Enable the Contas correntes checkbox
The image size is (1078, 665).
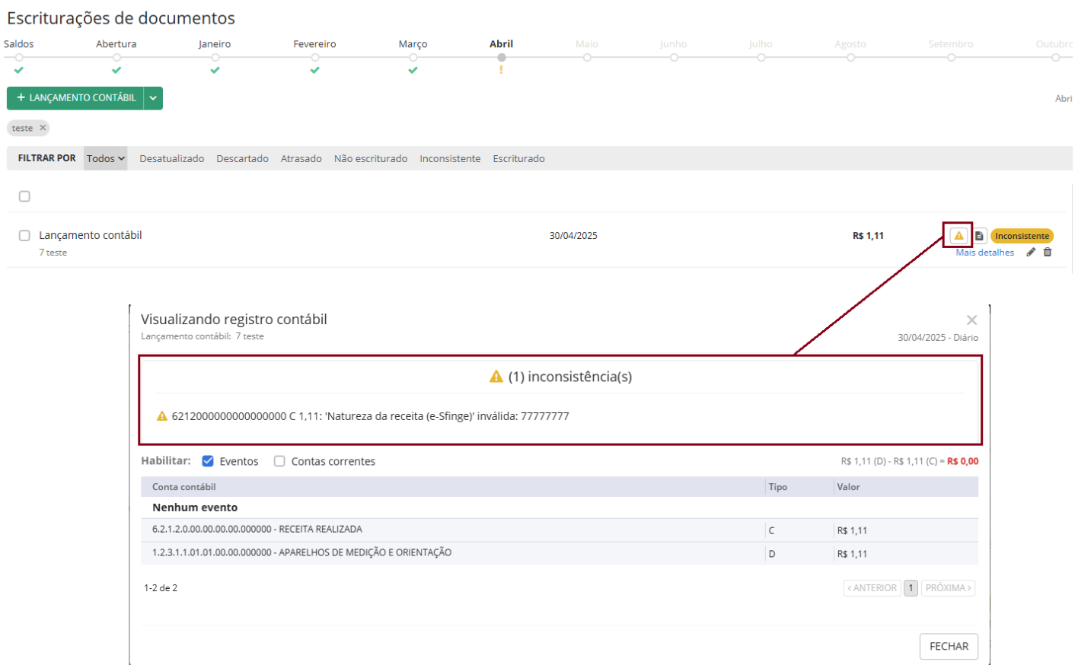(279, 461)
